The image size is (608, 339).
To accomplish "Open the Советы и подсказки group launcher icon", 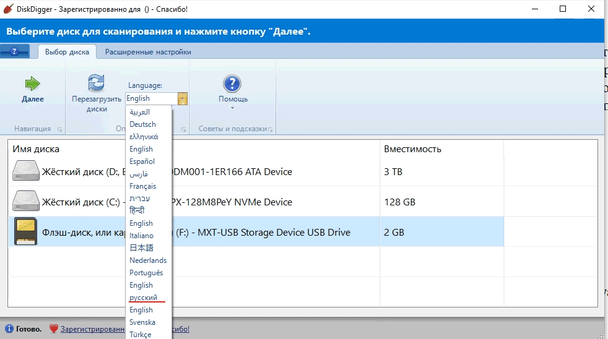I will (271, 130).
